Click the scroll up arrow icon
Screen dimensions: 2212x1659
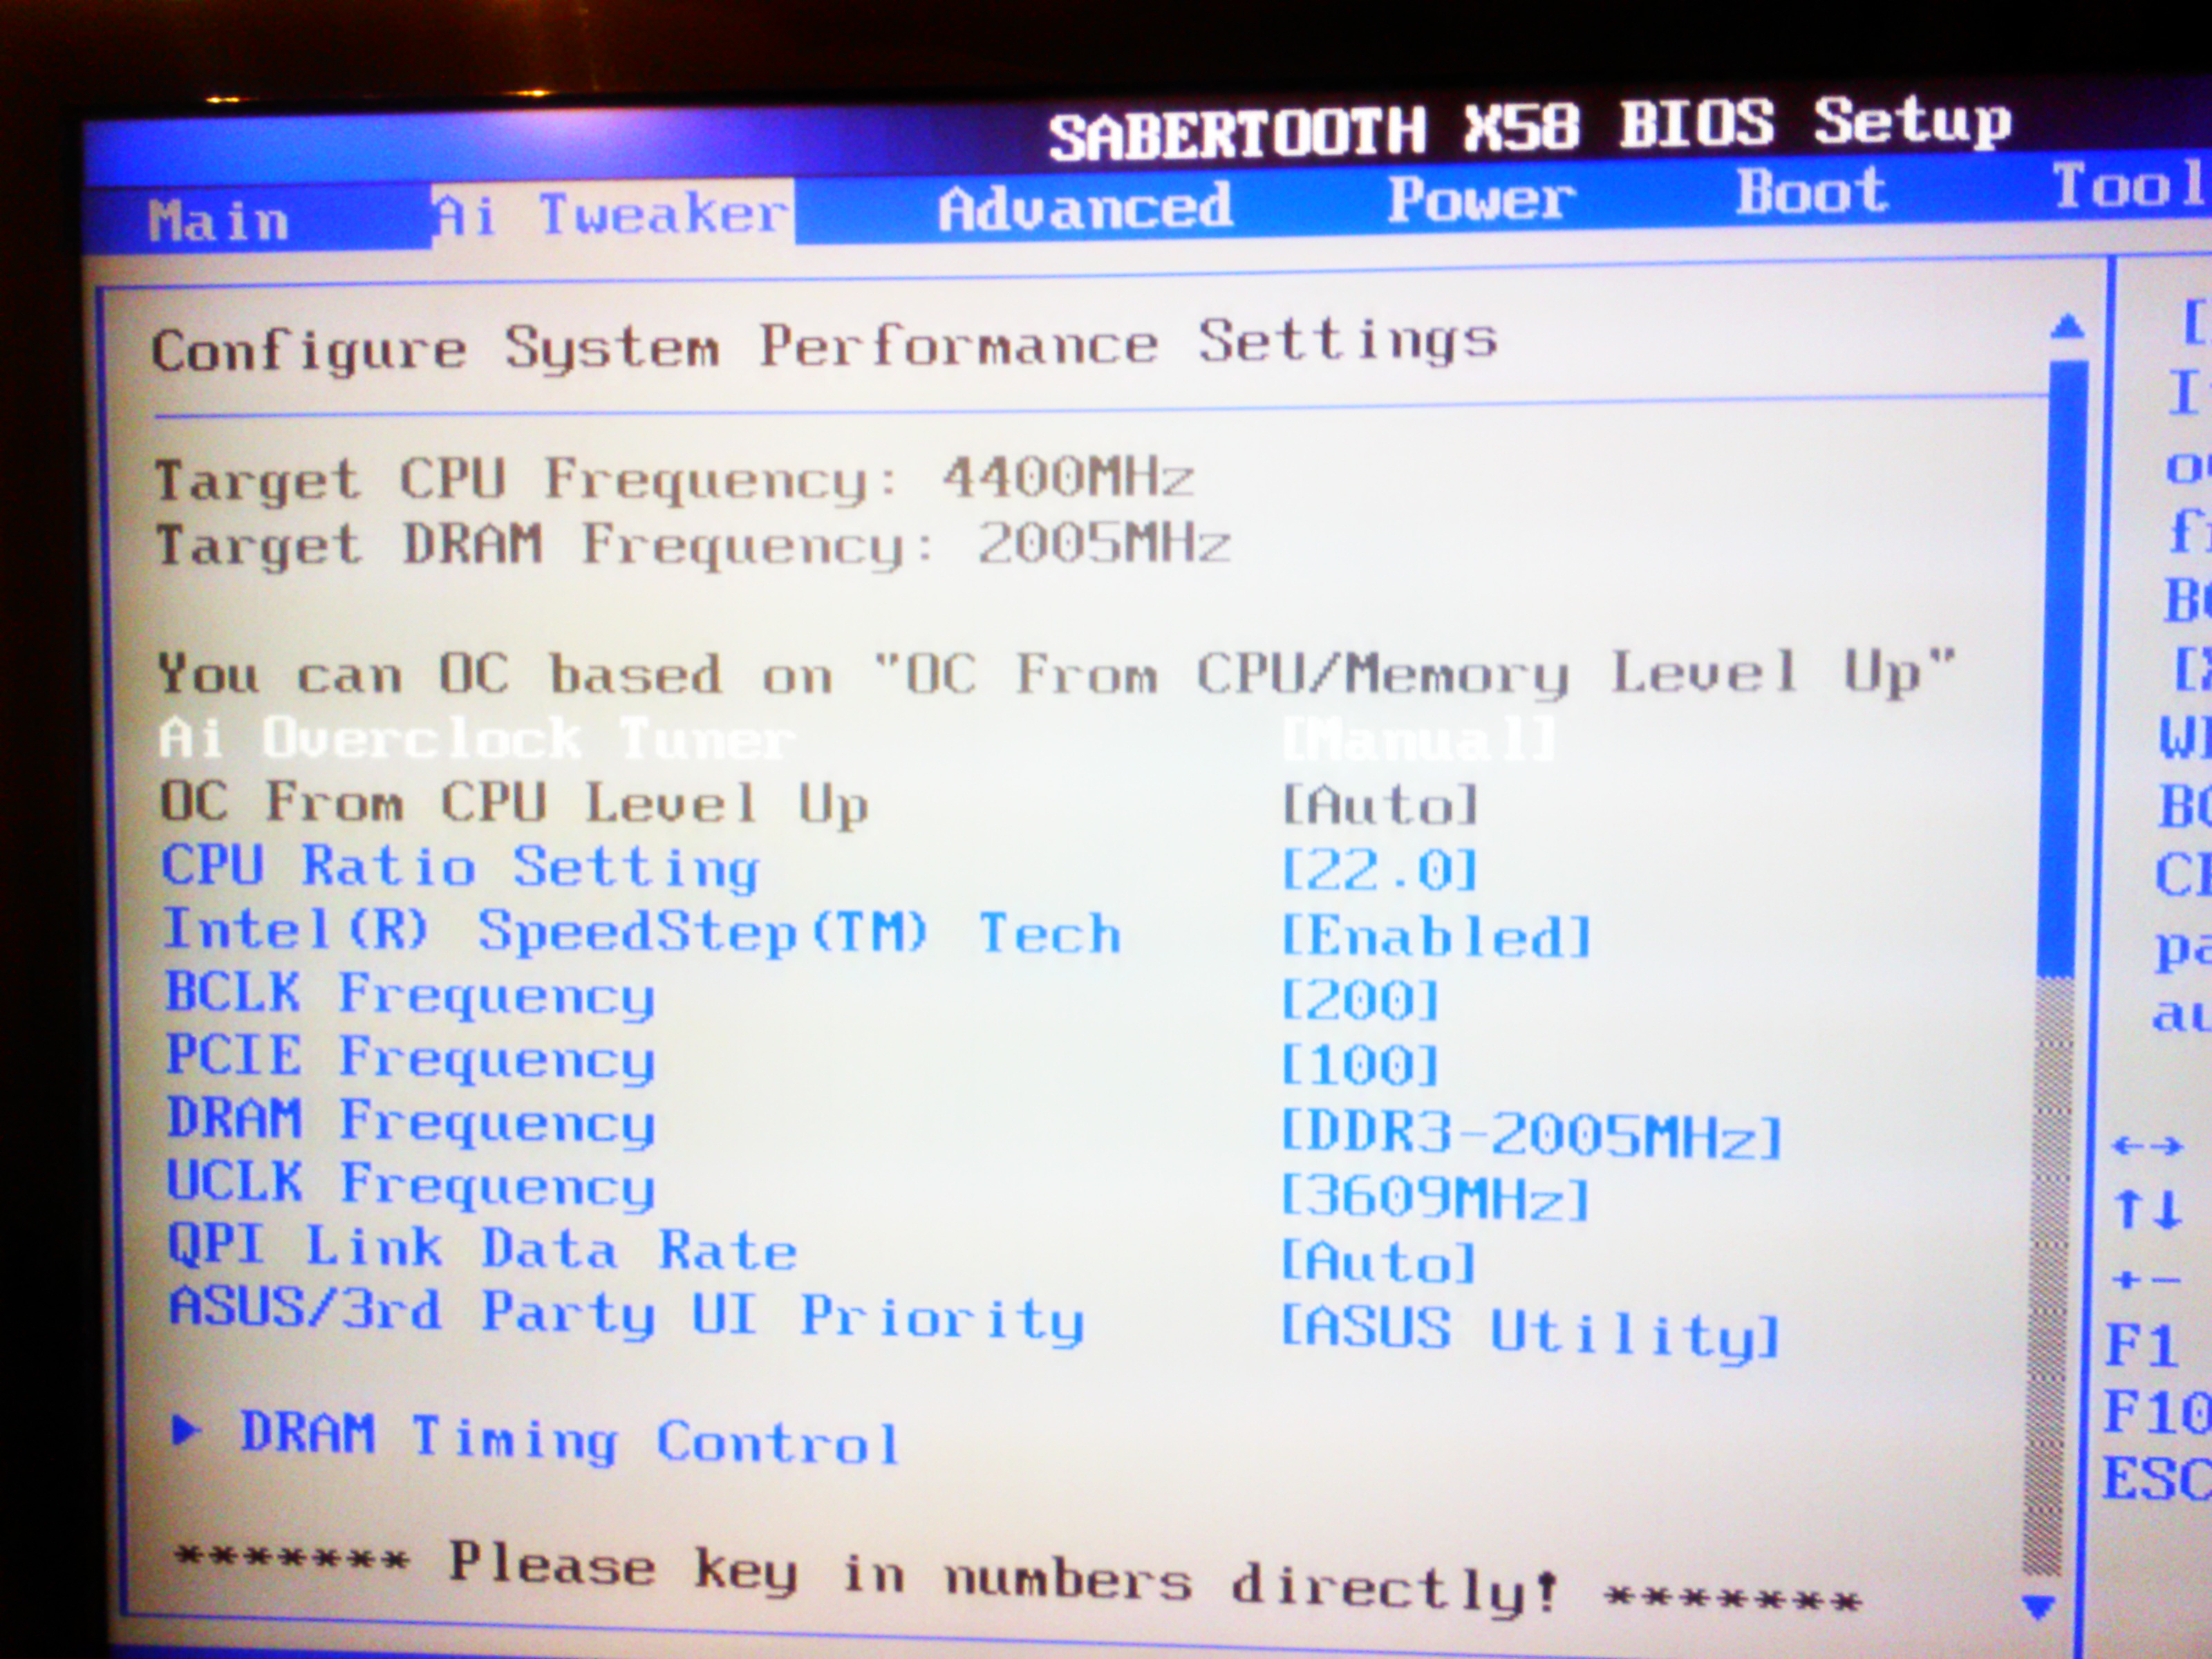(2066, 326)
